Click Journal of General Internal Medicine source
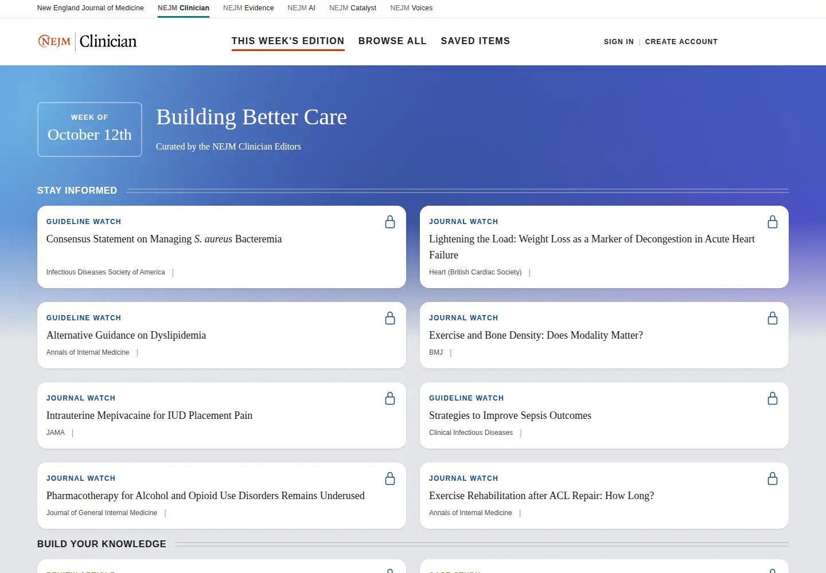Screen dimensions: 826x573 point(102,513)
